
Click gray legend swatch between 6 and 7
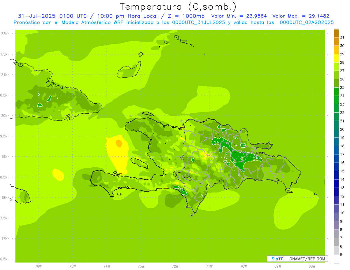[x=336, y=242]
